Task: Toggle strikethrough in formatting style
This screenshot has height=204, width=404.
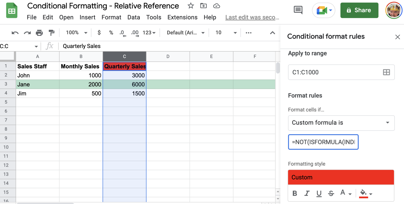Action: pyautogui.click(x=331, y=193)
